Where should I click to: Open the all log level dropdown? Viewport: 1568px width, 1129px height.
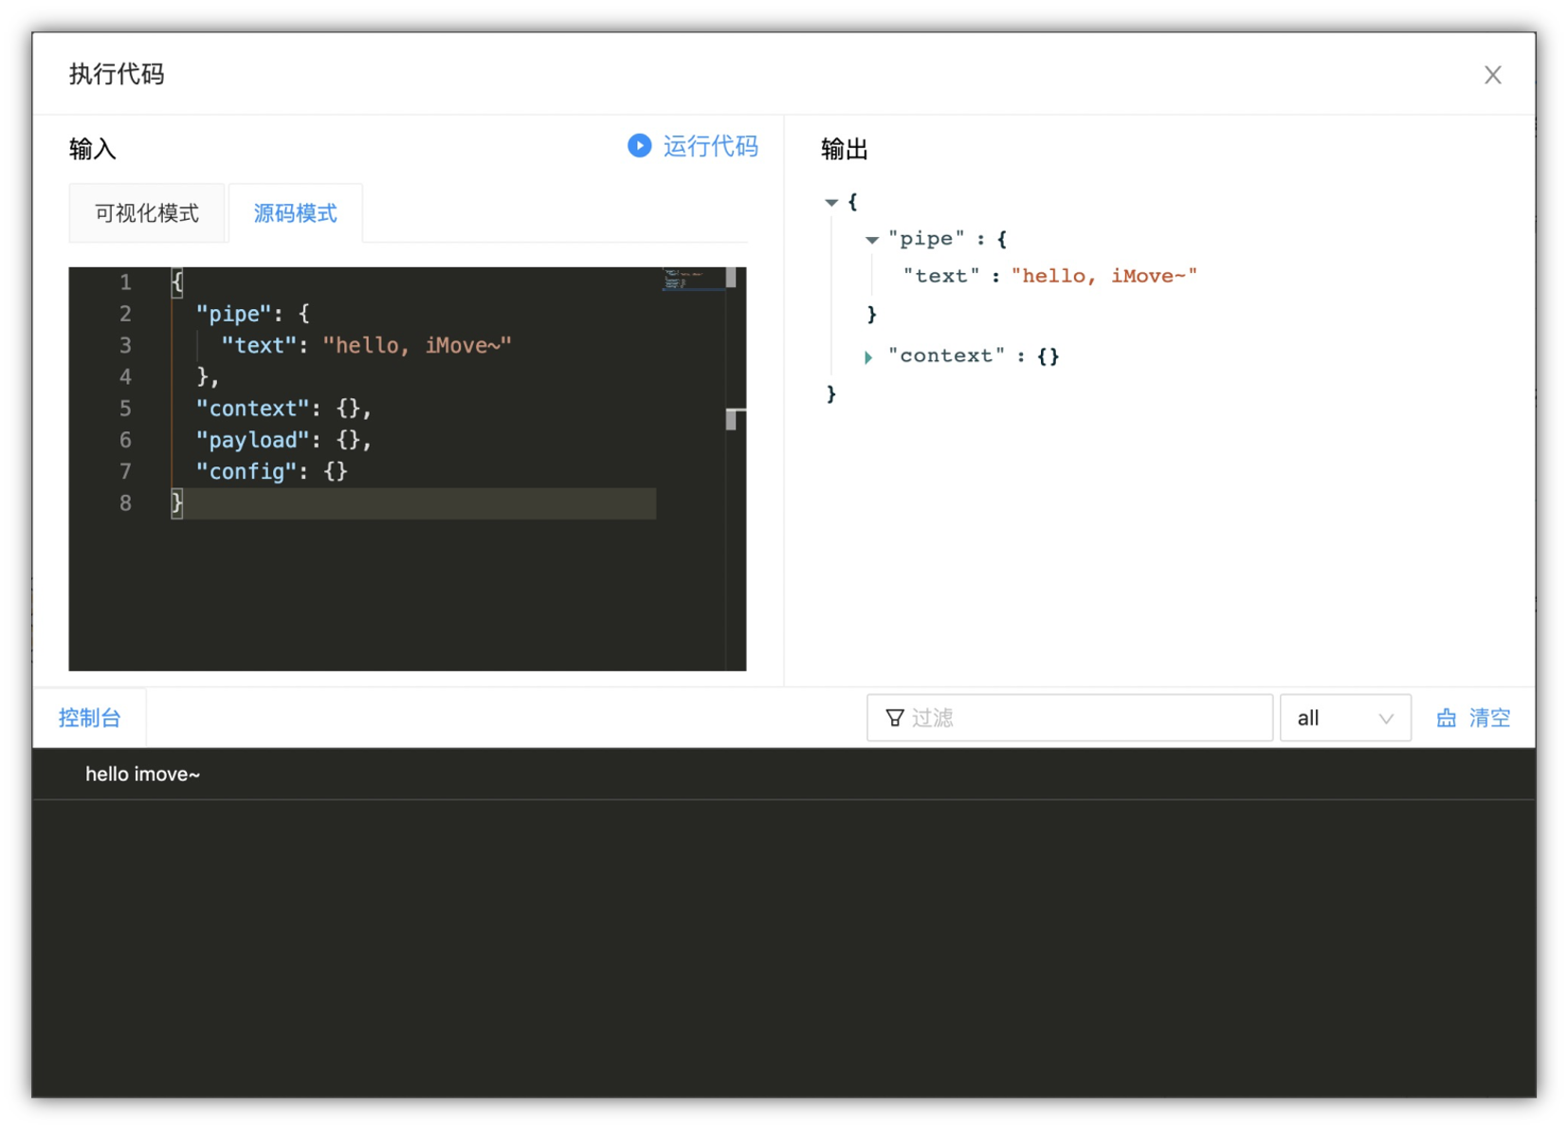(x=1344, y=718)
